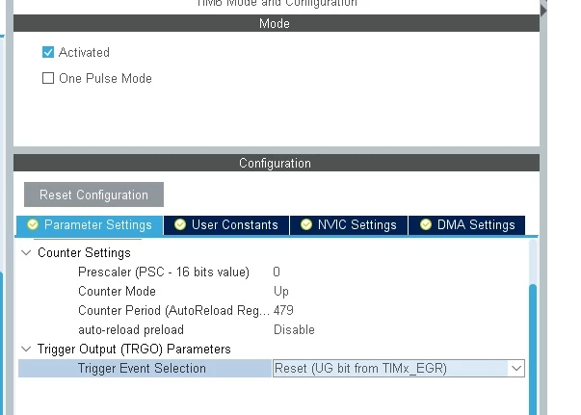Click the check icon beside NVIC Settings
Screen dimensions: 581x415
[306, 224]
